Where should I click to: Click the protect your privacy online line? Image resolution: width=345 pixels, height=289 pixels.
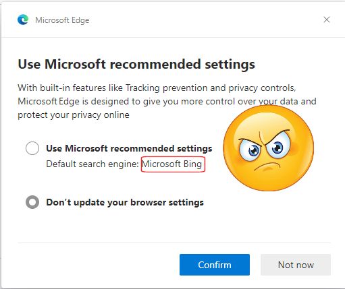74,115
